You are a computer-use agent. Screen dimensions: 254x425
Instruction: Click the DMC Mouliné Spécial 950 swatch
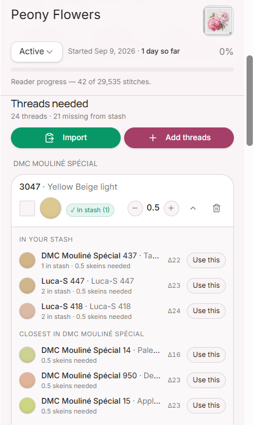point(27,380)
